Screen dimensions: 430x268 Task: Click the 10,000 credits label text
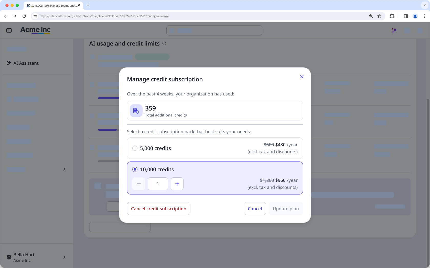coord(157,169)
